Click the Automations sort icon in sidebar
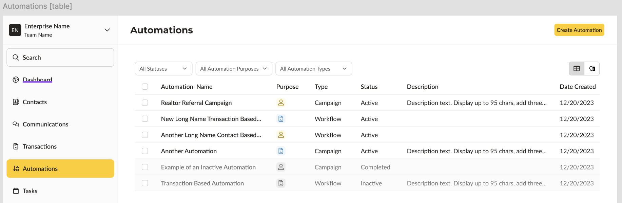 pyautogui.click(x=16, y=168)
